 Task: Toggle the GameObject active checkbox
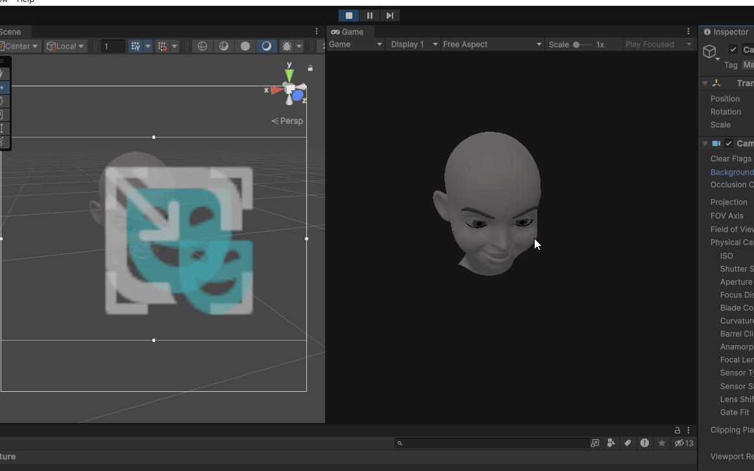[733, 49]
